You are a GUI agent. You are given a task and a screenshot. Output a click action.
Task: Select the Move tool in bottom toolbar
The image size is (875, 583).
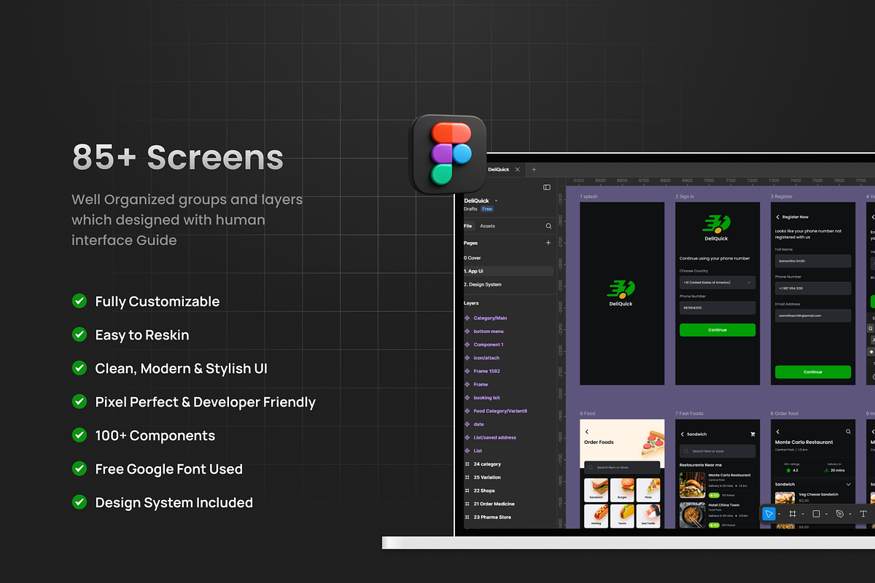[769, 514]
